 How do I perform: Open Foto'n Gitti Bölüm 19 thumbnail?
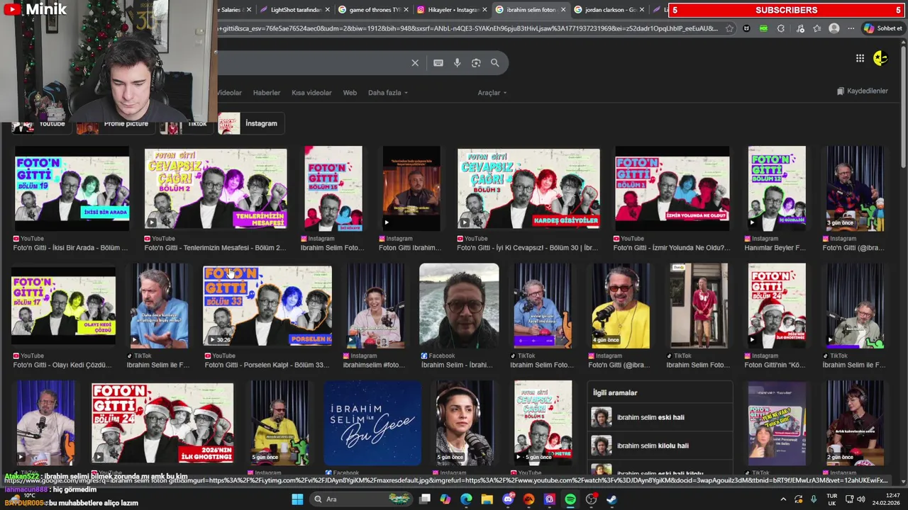[x=72, y=188]
